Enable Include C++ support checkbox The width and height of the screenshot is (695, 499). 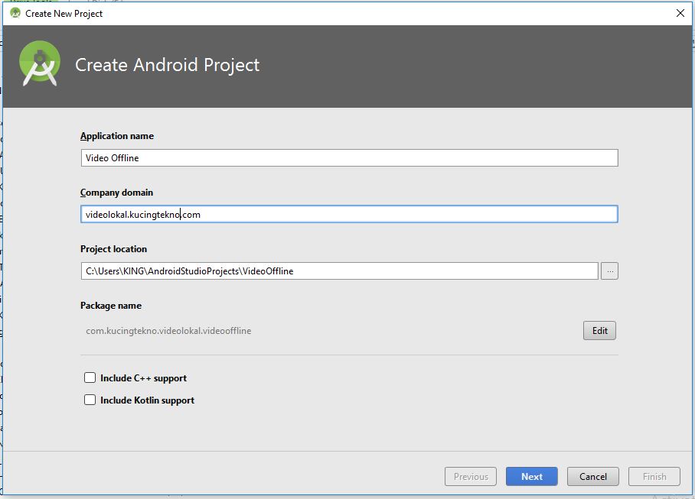[x=90, y=377]
